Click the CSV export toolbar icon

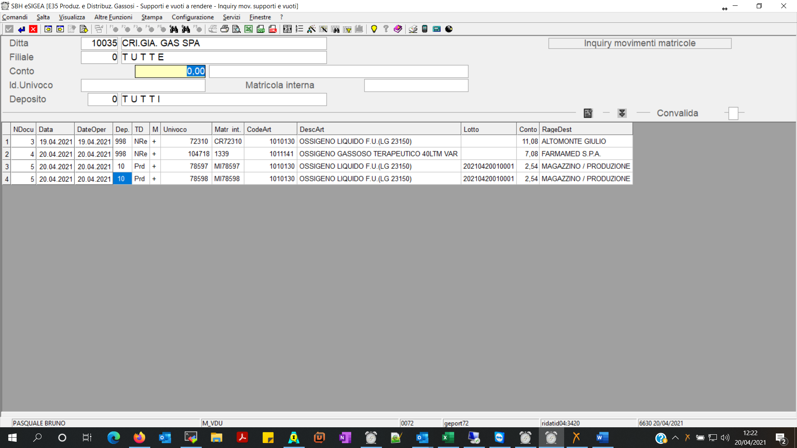click(x=261, y=29)
